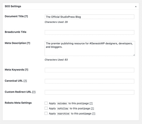The width and height of the screenshot is (142, 124).
Task: Click the Meta Description resize handle
Action: coord(134,55)
